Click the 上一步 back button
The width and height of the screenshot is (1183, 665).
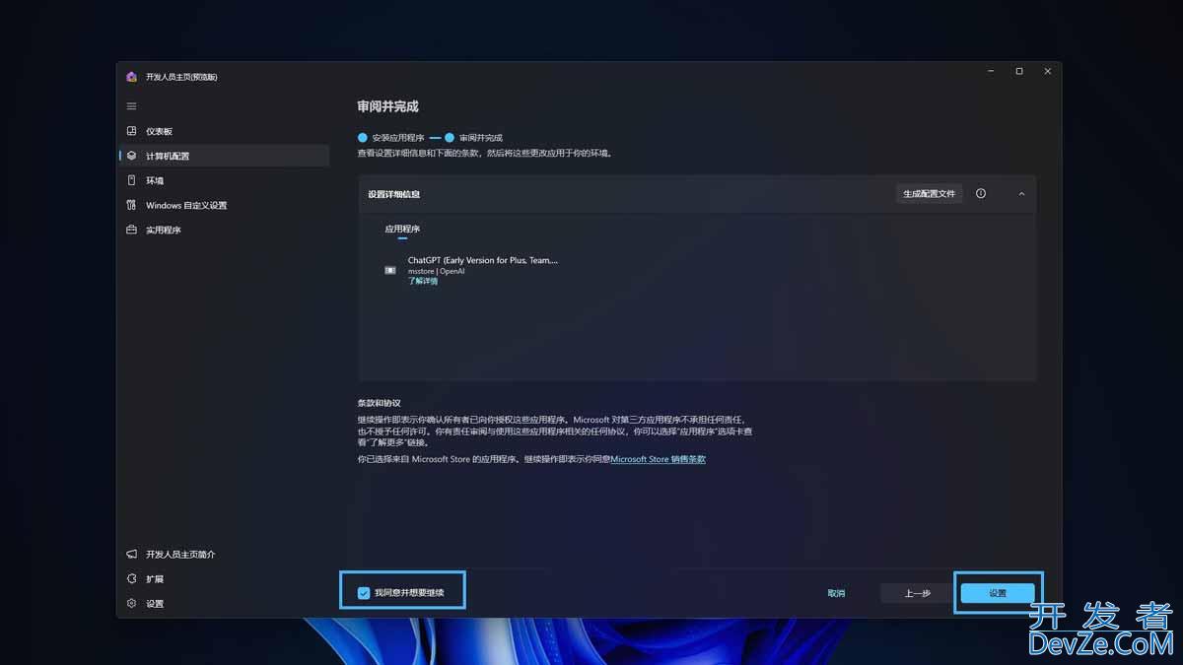click(918, 593)
